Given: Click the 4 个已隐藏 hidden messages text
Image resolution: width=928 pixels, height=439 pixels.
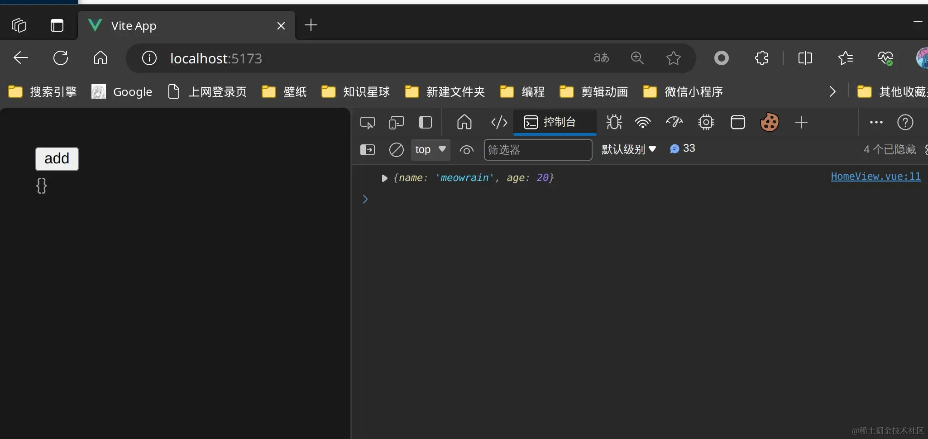Looking at the screenshot, I should coord(890,149).
